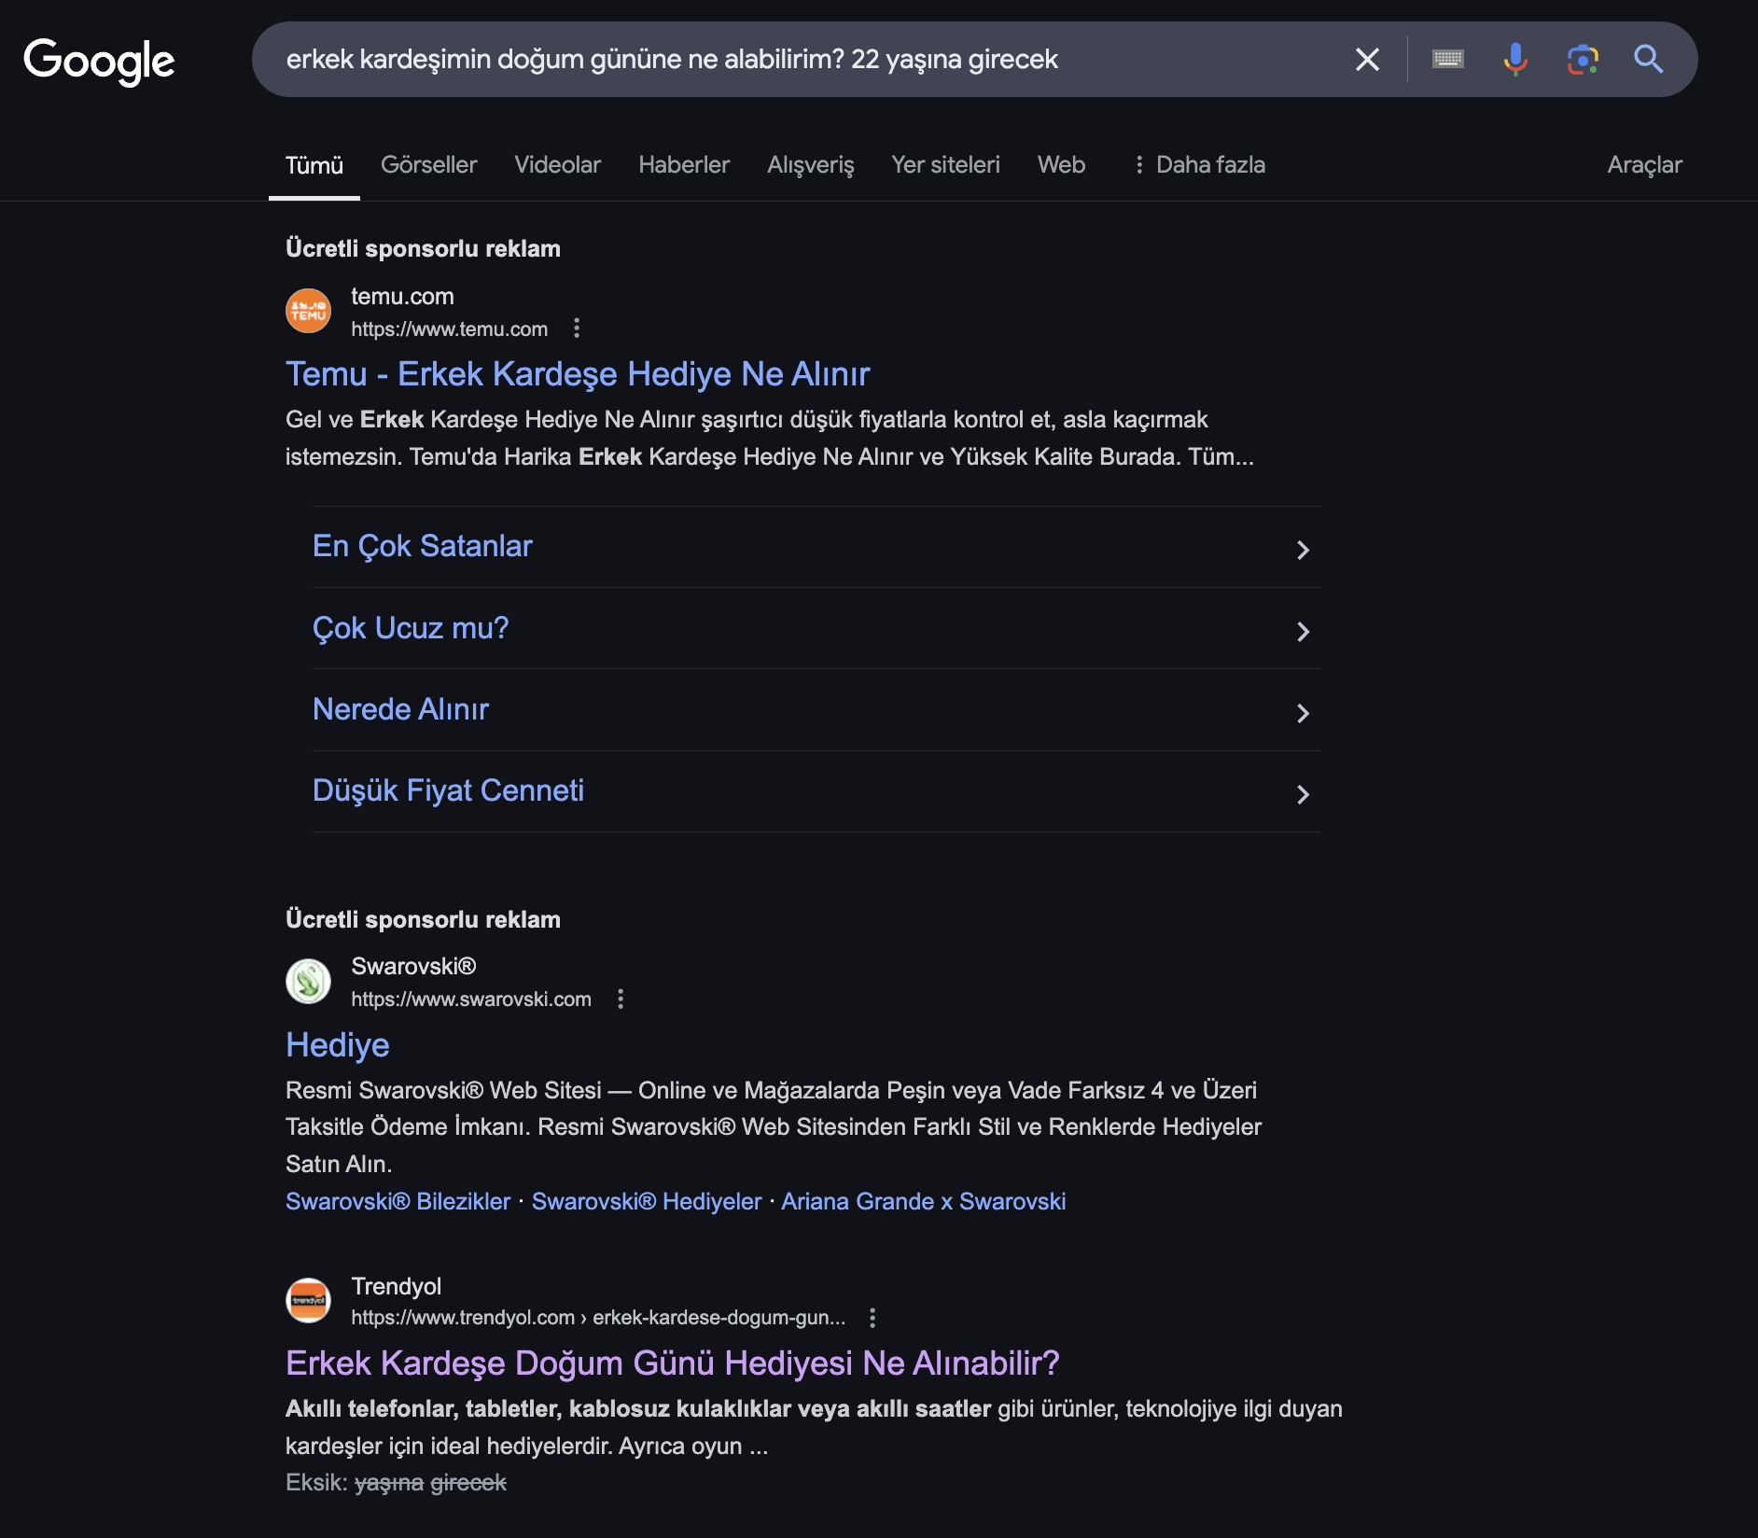Open the Nerede Alınır sitelink

[400, 709]
